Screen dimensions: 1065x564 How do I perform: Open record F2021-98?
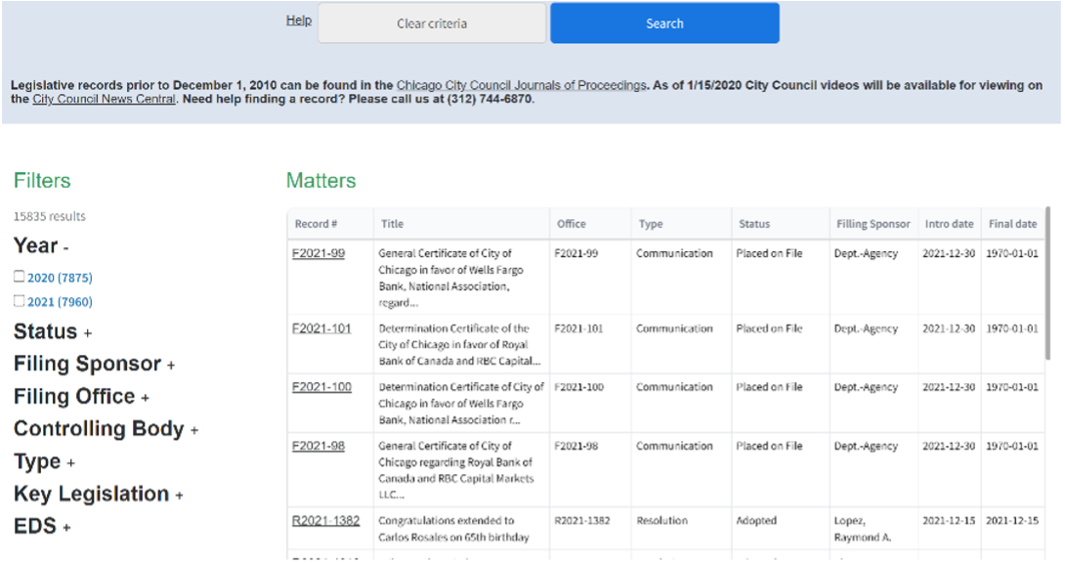pyautogui.click(x=319, y=446)
